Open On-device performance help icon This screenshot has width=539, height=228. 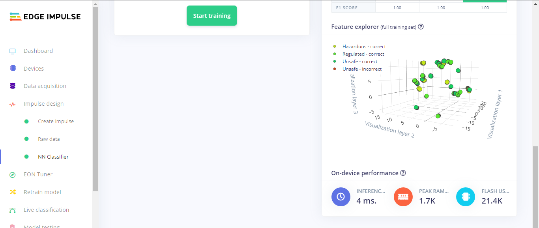[x=403, y=173]
